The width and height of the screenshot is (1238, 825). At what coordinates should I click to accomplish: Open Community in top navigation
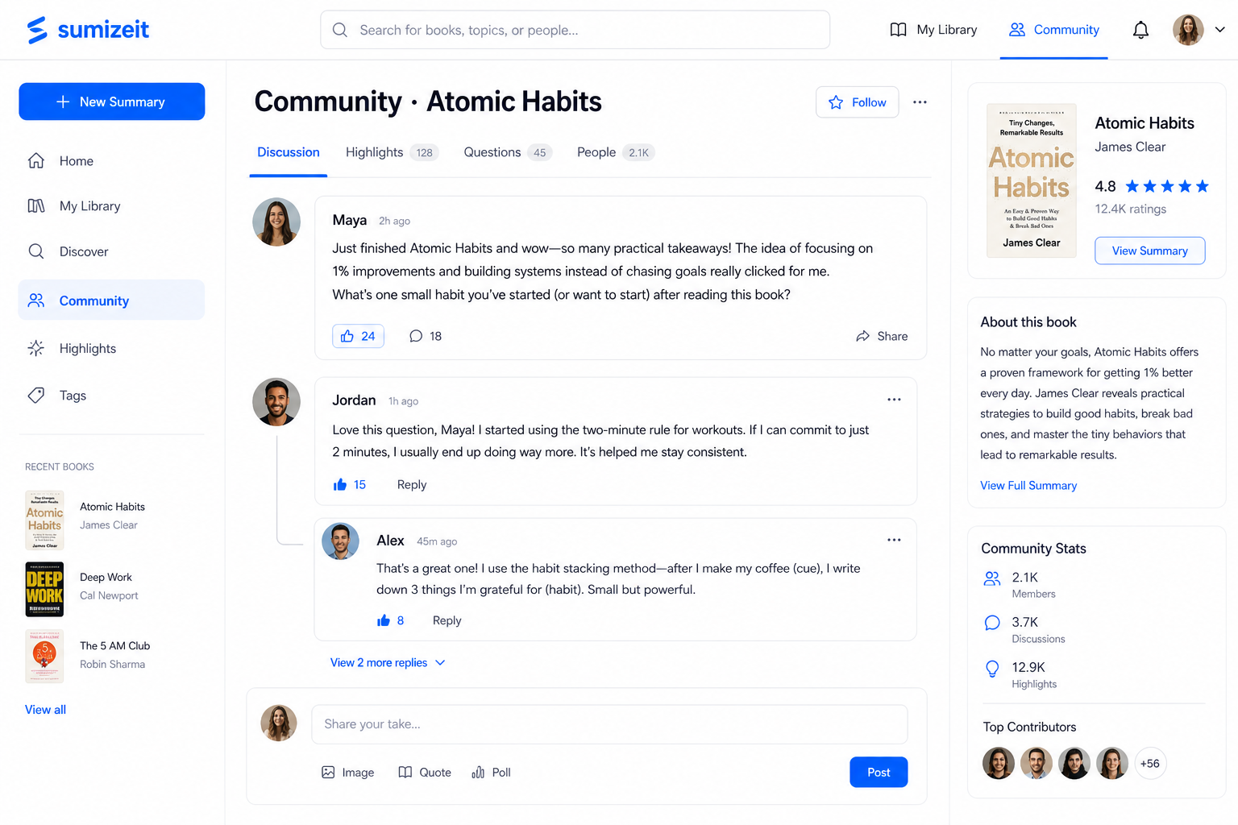[1053, 30]
